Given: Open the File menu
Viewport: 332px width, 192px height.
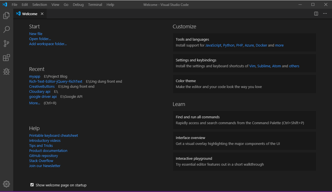Looking at the screenshot, I should (14, 5).
